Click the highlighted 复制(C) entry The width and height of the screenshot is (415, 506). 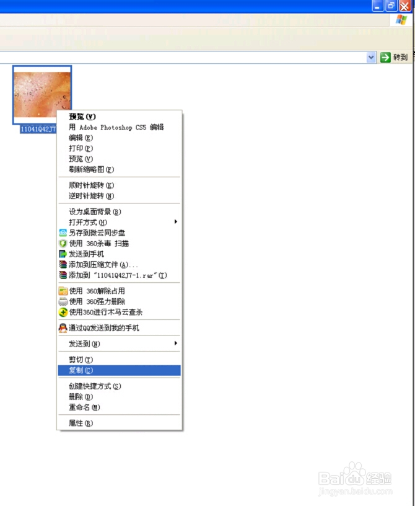[120, 370]
